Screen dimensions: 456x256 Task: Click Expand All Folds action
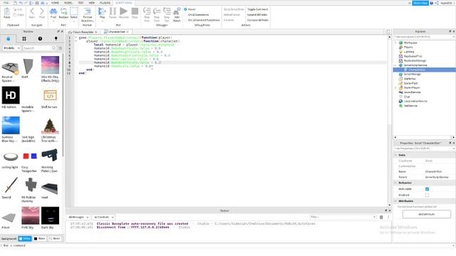[x=258, y=14]
